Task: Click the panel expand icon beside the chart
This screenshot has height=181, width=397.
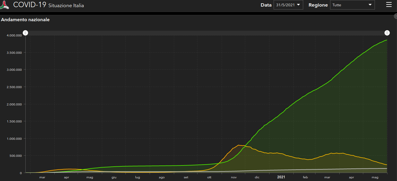Action: pos(396,16)
